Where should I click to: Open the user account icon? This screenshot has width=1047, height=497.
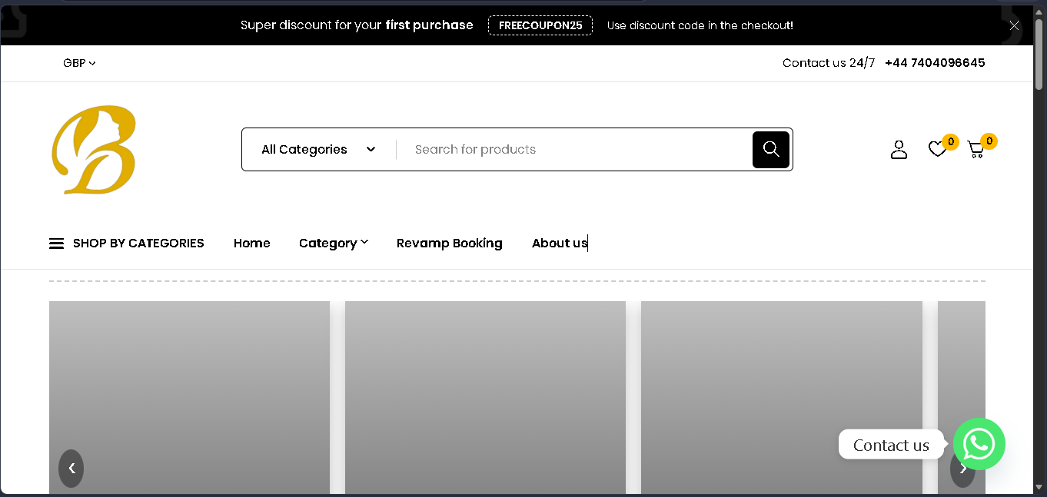coord(899,149)
